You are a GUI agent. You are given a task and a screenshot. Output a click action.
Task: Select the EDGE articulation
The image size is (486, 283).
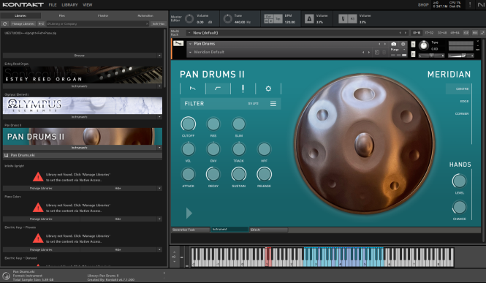[464, 102]
